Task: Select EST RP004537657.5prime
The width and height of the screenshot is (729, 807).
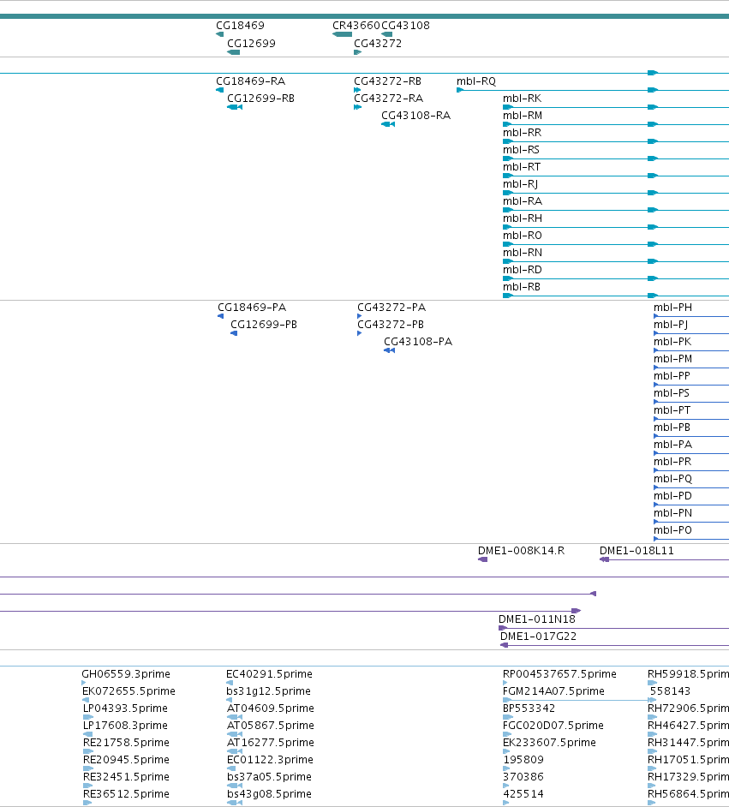Action: pyautogui.click(x=559, y=674)
